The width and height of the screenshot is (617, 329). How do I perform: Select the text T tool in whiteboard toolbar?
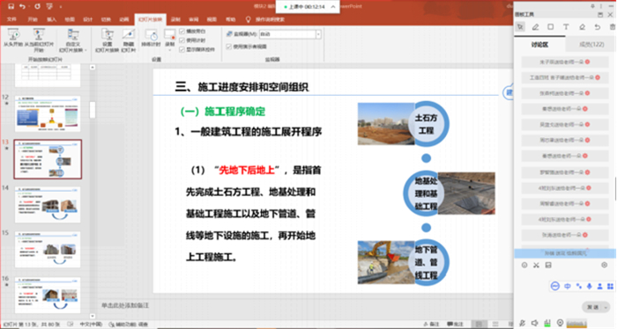click(566, 27)
